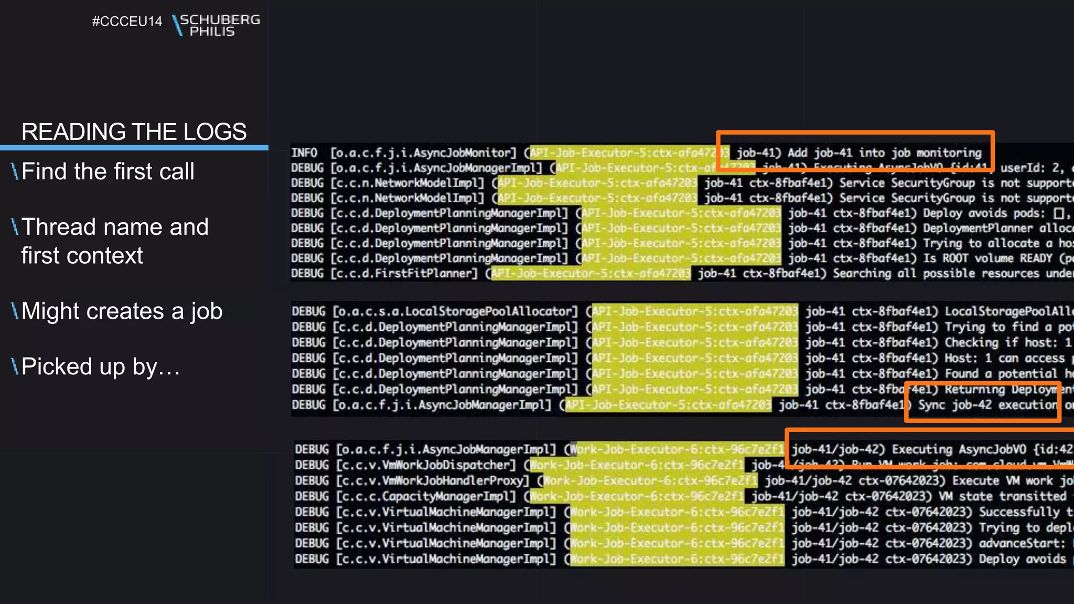Screen dimensions: 1074x604
Task: Select the LocalStoragePoolAllocator log line
Action: coord(683,311)
